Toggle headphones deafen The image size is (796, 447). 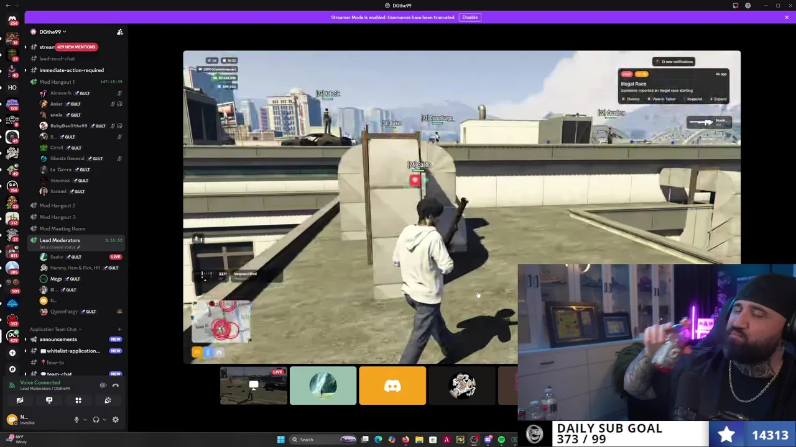click(x=96, y=420)
